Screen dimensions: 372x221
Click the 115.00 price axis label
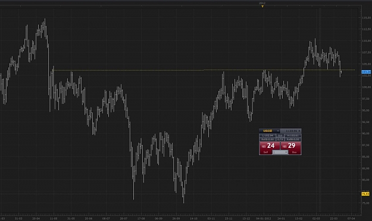coord(366,18)
